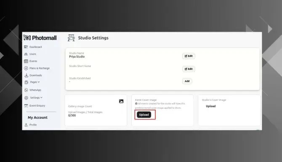
Task: Click the Priya Studio name text
Action: click(x=77, y=57)
